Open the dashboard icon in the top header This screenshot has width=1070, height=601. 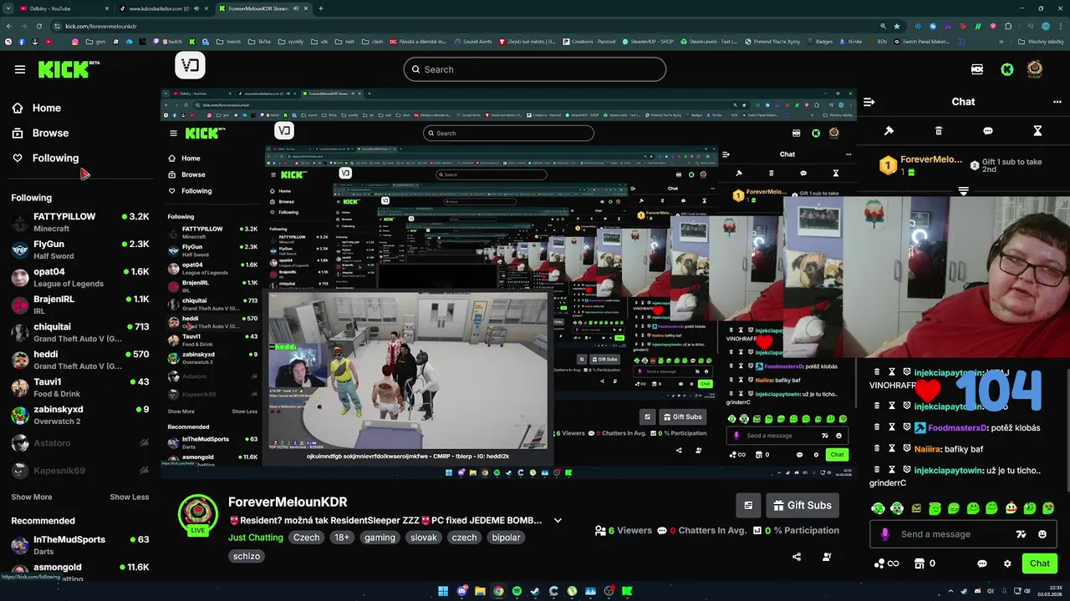point(976,69)
